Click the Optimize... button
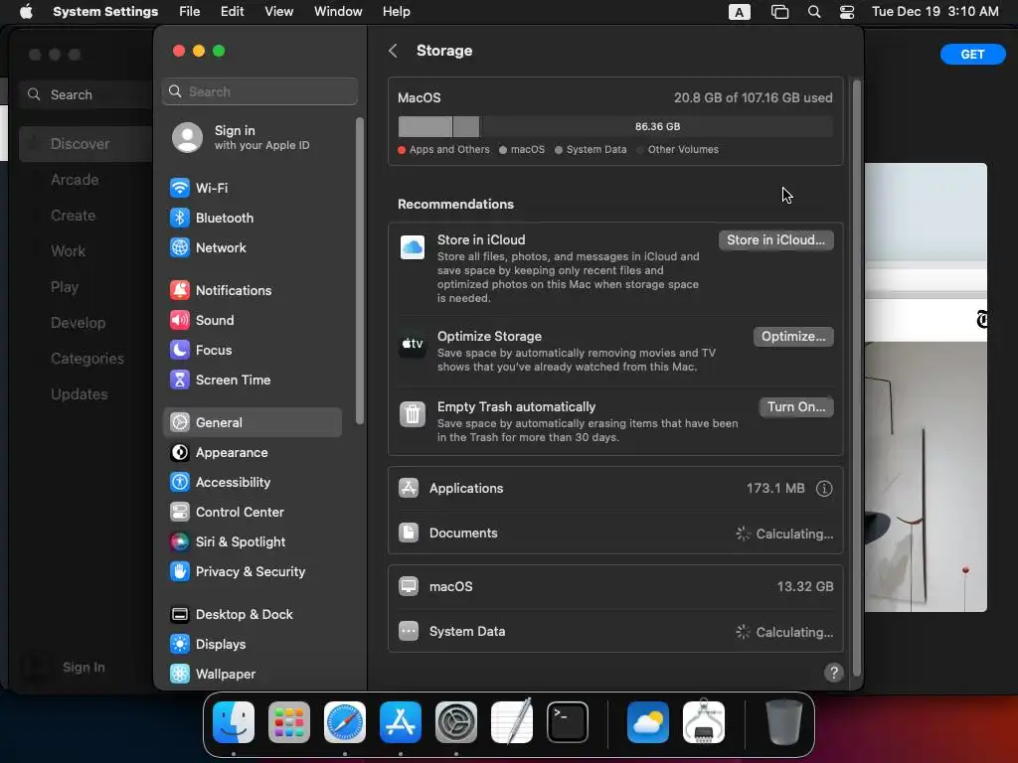This screenshot has width=1018, height=763. coord(793,337)
